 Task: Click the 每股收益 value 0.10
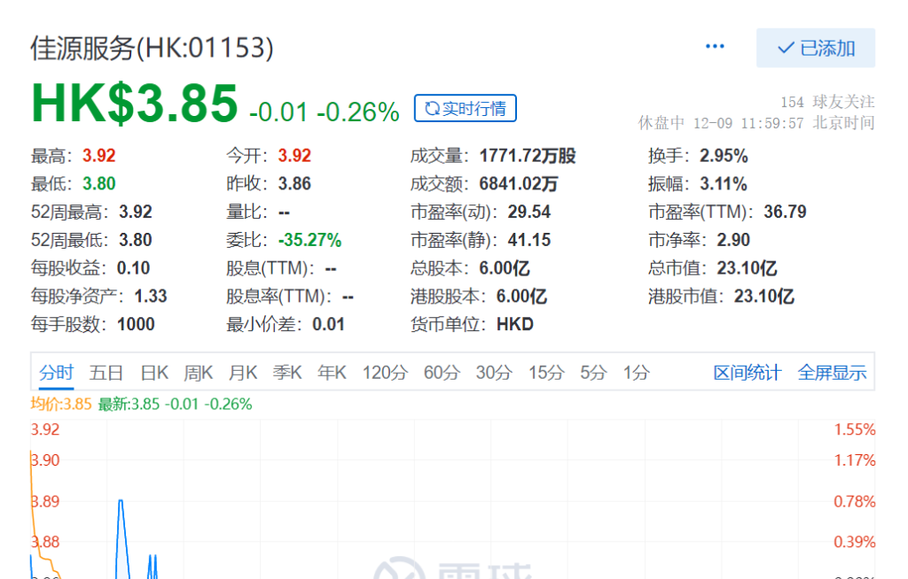(133, 268)
